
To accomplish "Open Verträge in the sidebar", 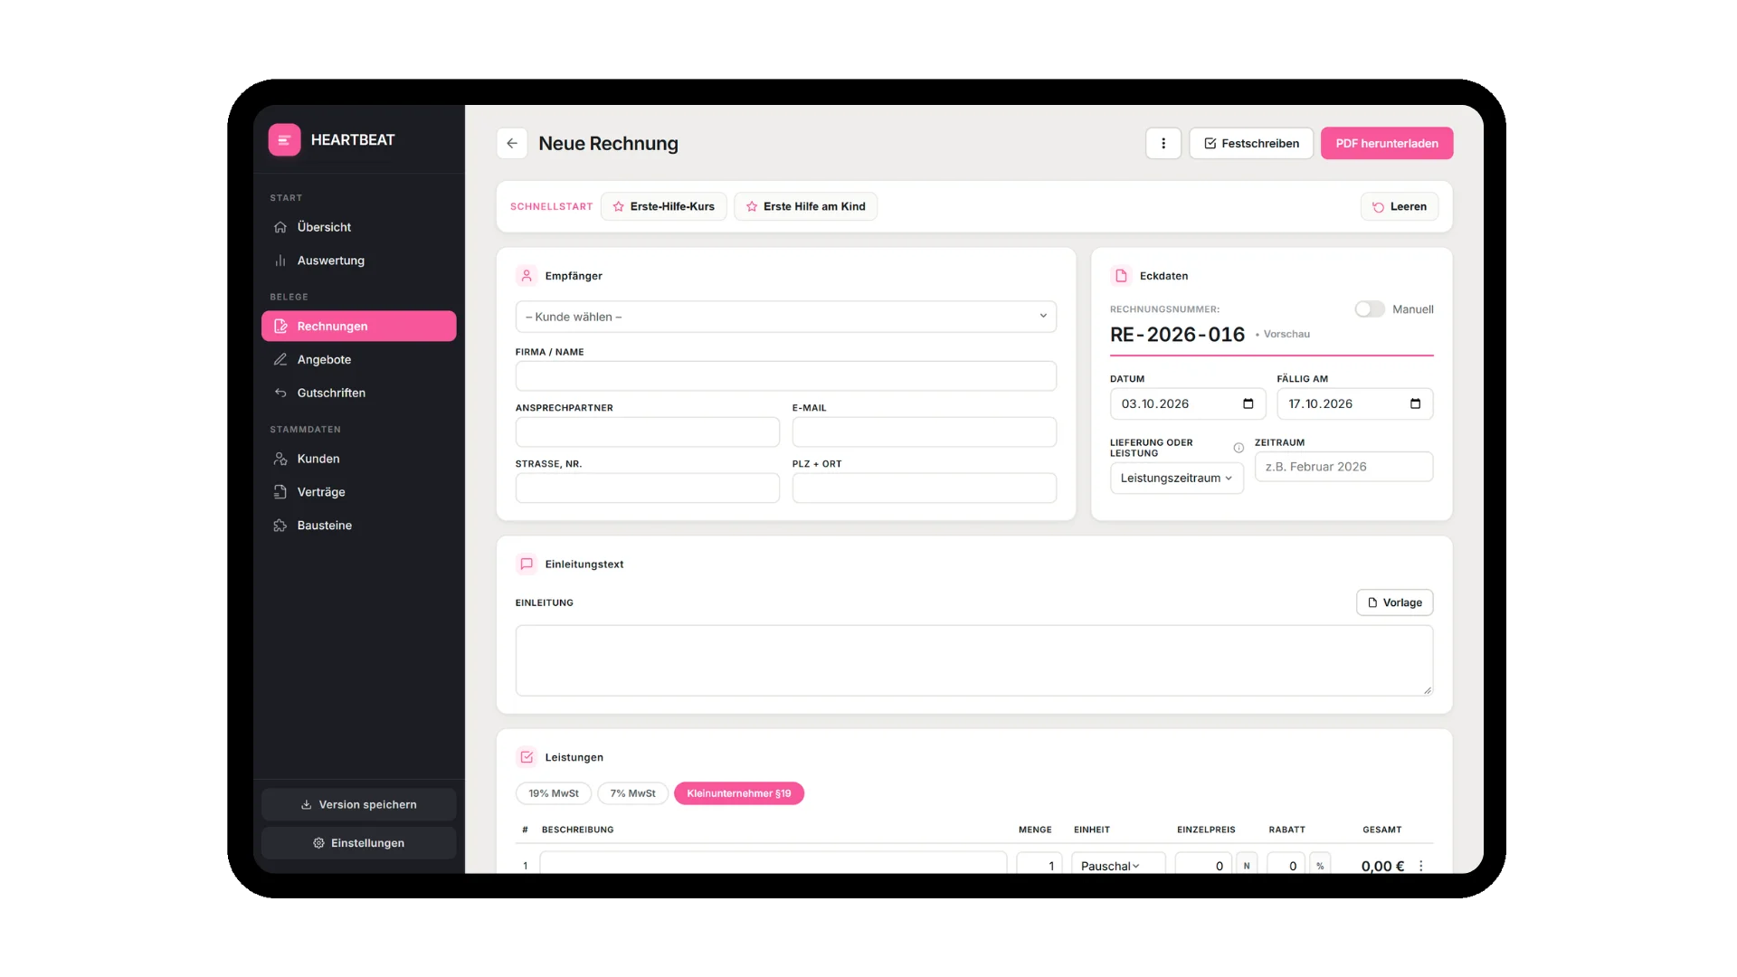I will click(358, 492).
